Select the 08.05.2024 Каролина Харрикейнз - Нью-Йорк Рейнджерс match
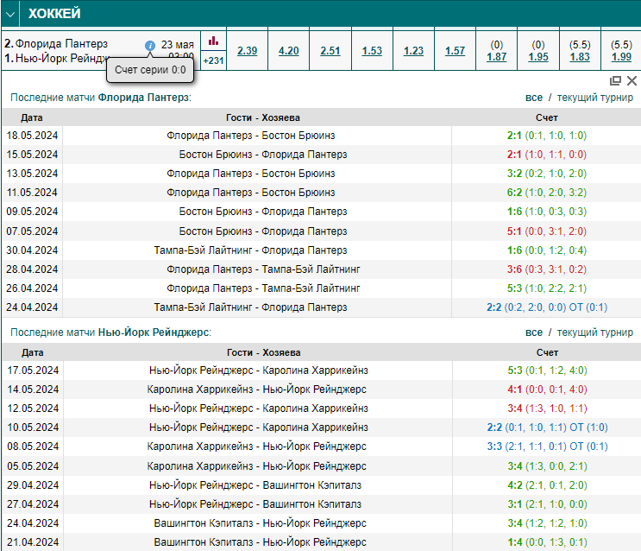 pos(257,446)
